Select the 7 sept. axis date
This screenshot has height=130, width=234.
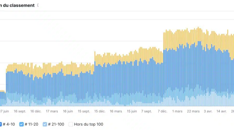(x=147, y=111)
